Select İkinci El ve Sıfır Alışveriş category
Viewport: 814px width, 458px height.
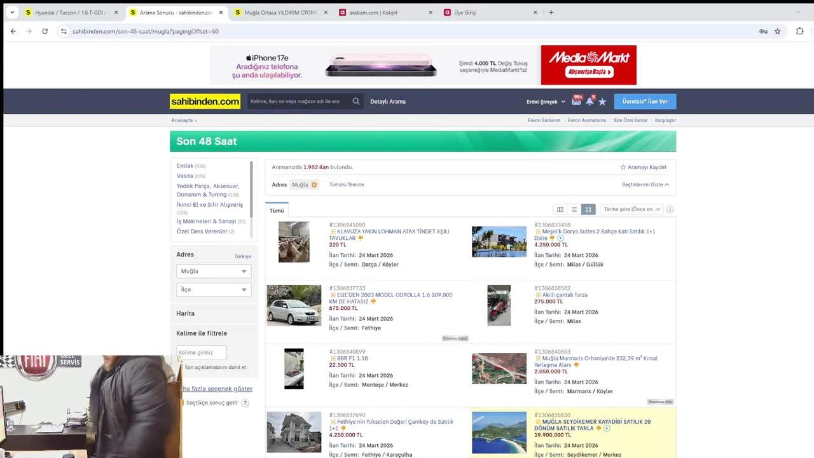click(209, 205)
